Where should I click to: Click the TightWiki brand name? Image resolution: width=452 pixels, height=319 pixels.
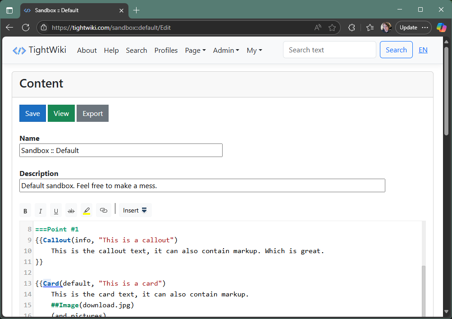[x=47, y=50]
